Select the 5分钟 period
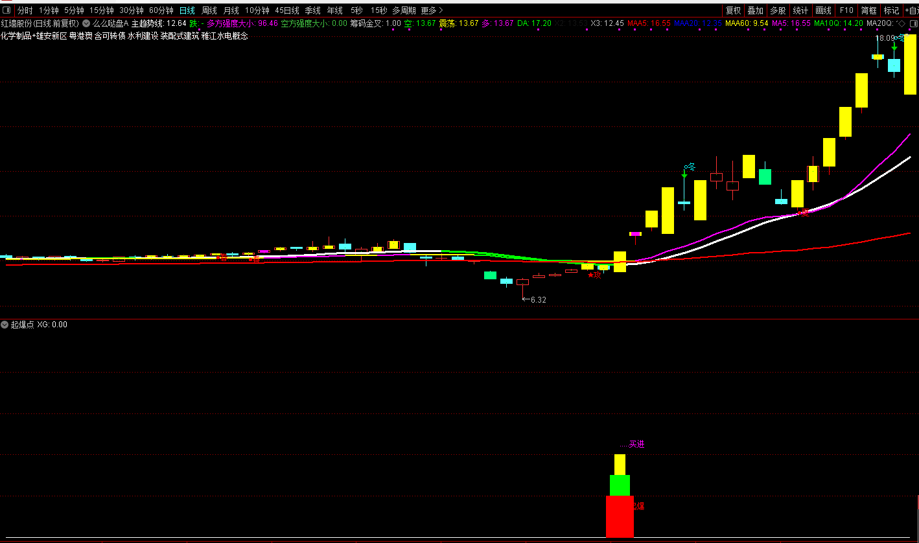Viewport: 919px width, 543px height. click(x=74, y=10)
